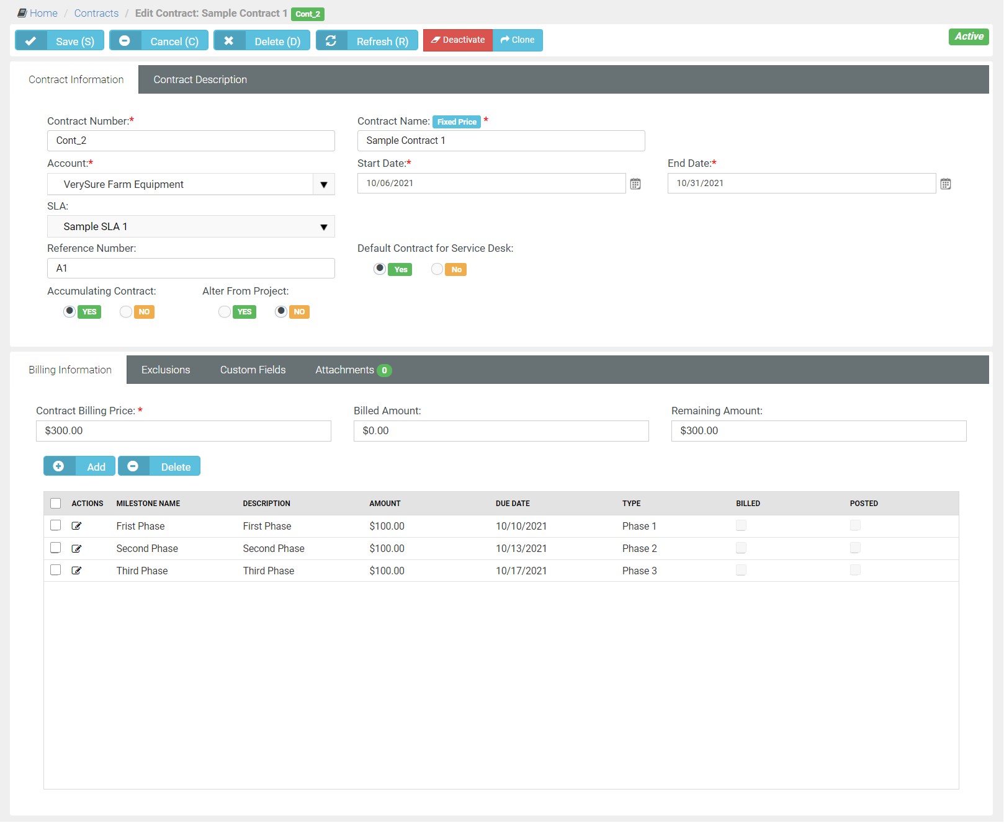Open the Exclusions tab

166,370
